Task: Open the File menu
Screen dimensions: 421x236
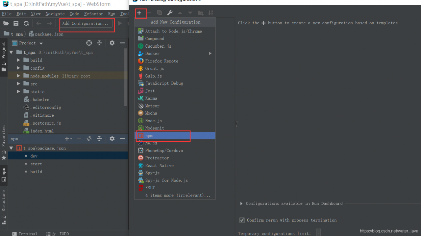Action: coord(7,13)
